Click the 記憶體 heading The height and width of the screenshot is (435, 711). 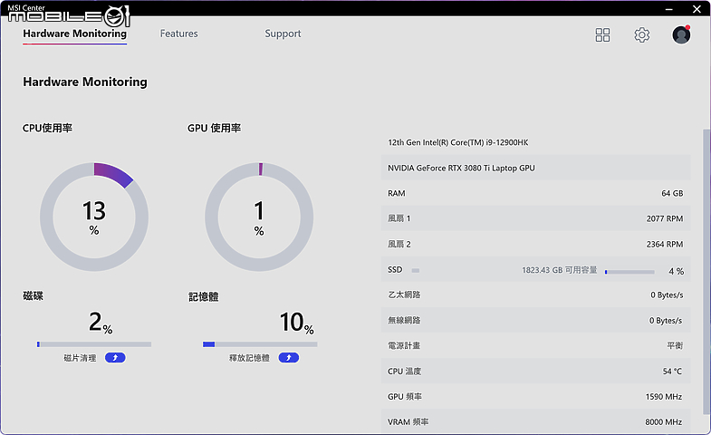tap(204, 296)
